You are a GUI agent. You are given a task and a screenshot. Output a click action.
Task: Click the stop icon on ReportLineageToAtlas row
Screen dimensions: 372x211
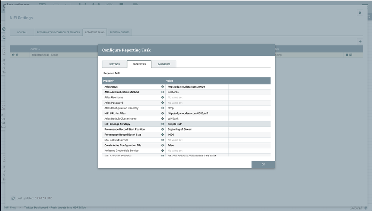tap(347, 55)
